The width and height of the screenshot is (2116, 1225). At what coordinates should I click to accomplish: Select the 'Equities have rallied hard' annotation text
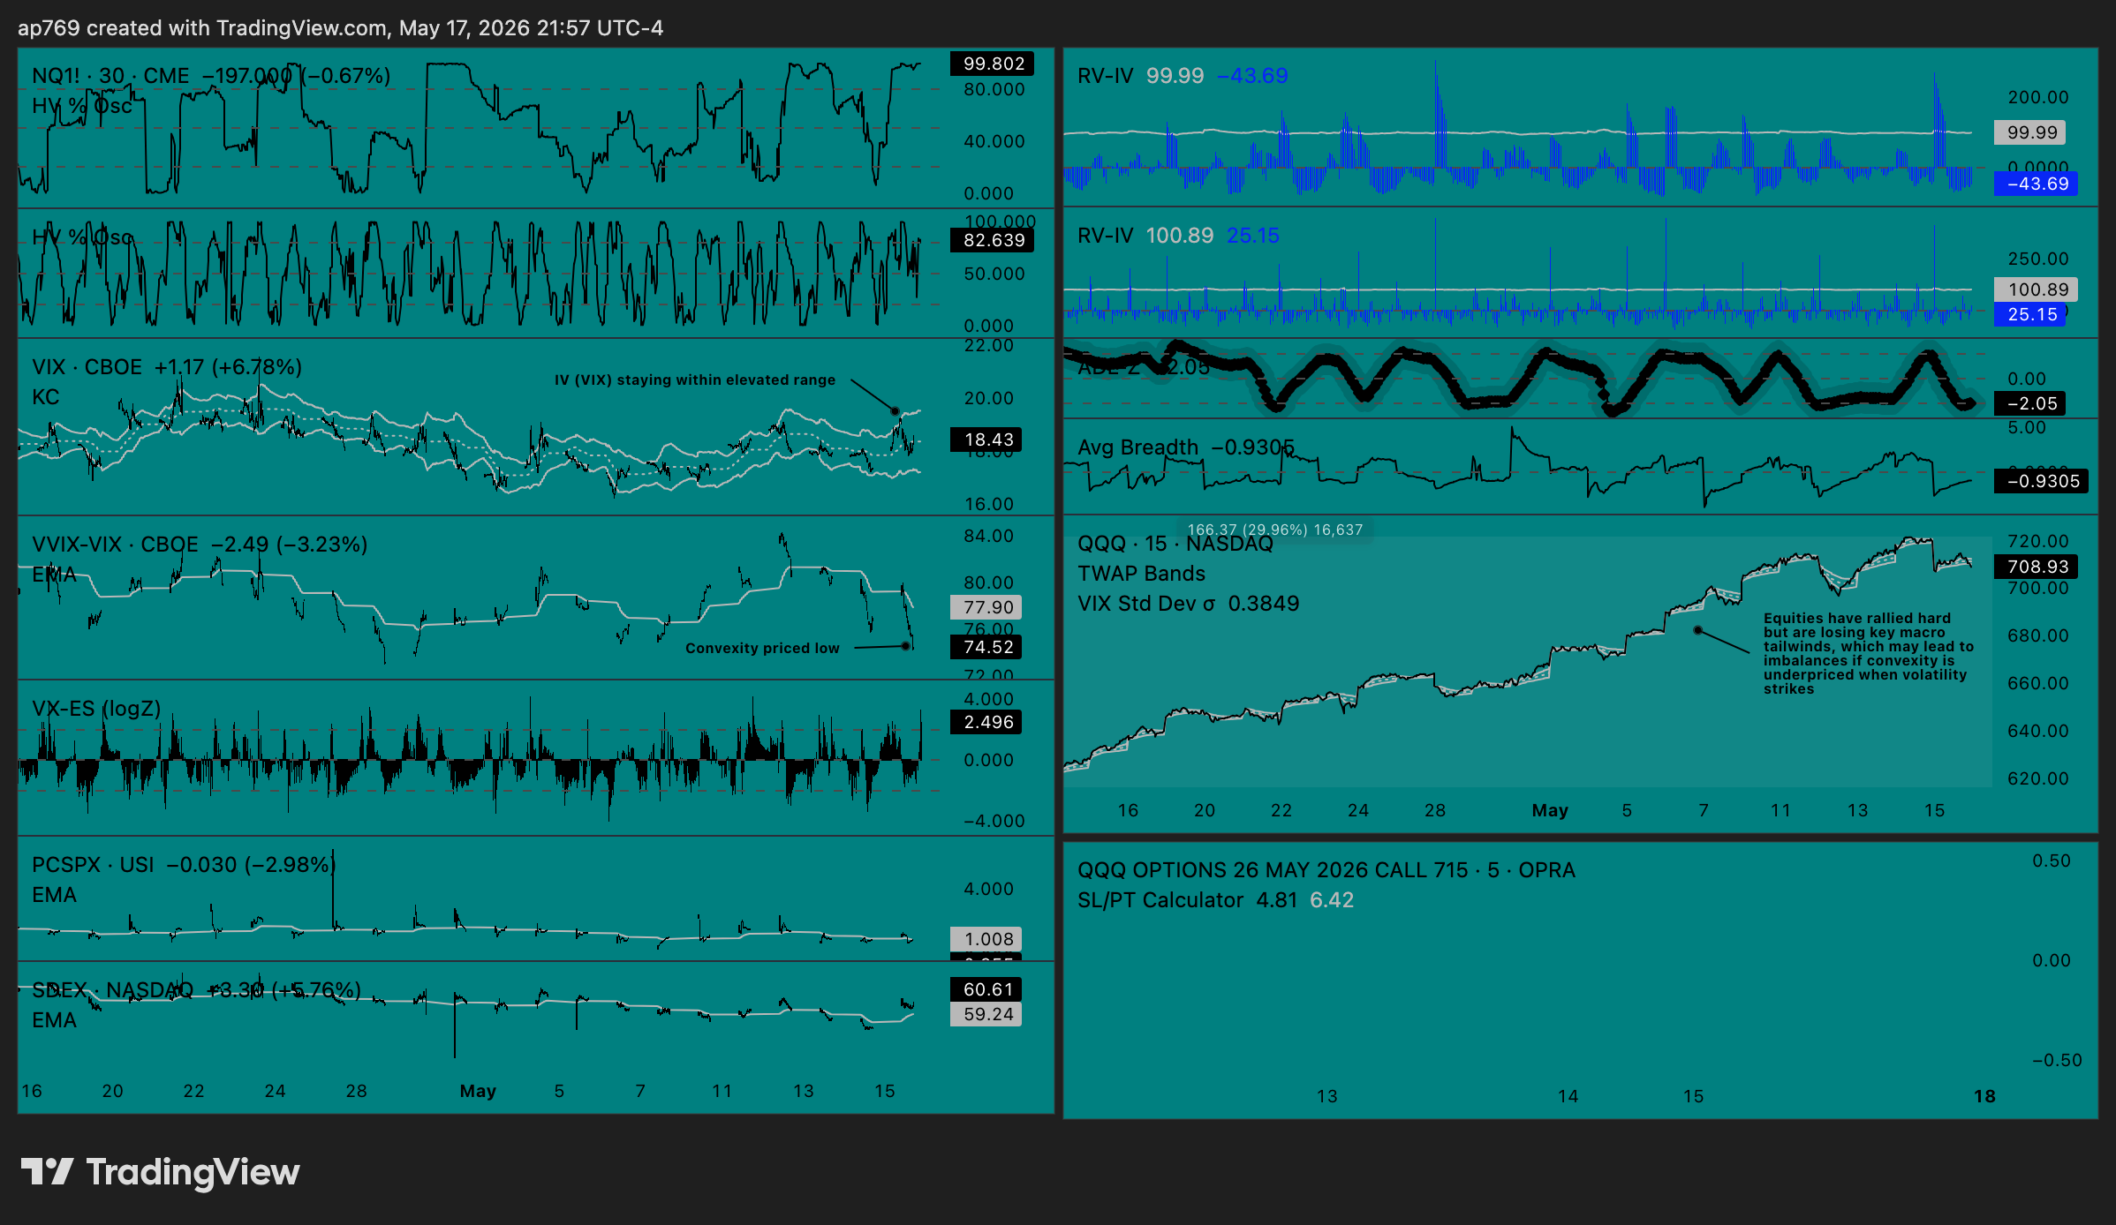1868,654
